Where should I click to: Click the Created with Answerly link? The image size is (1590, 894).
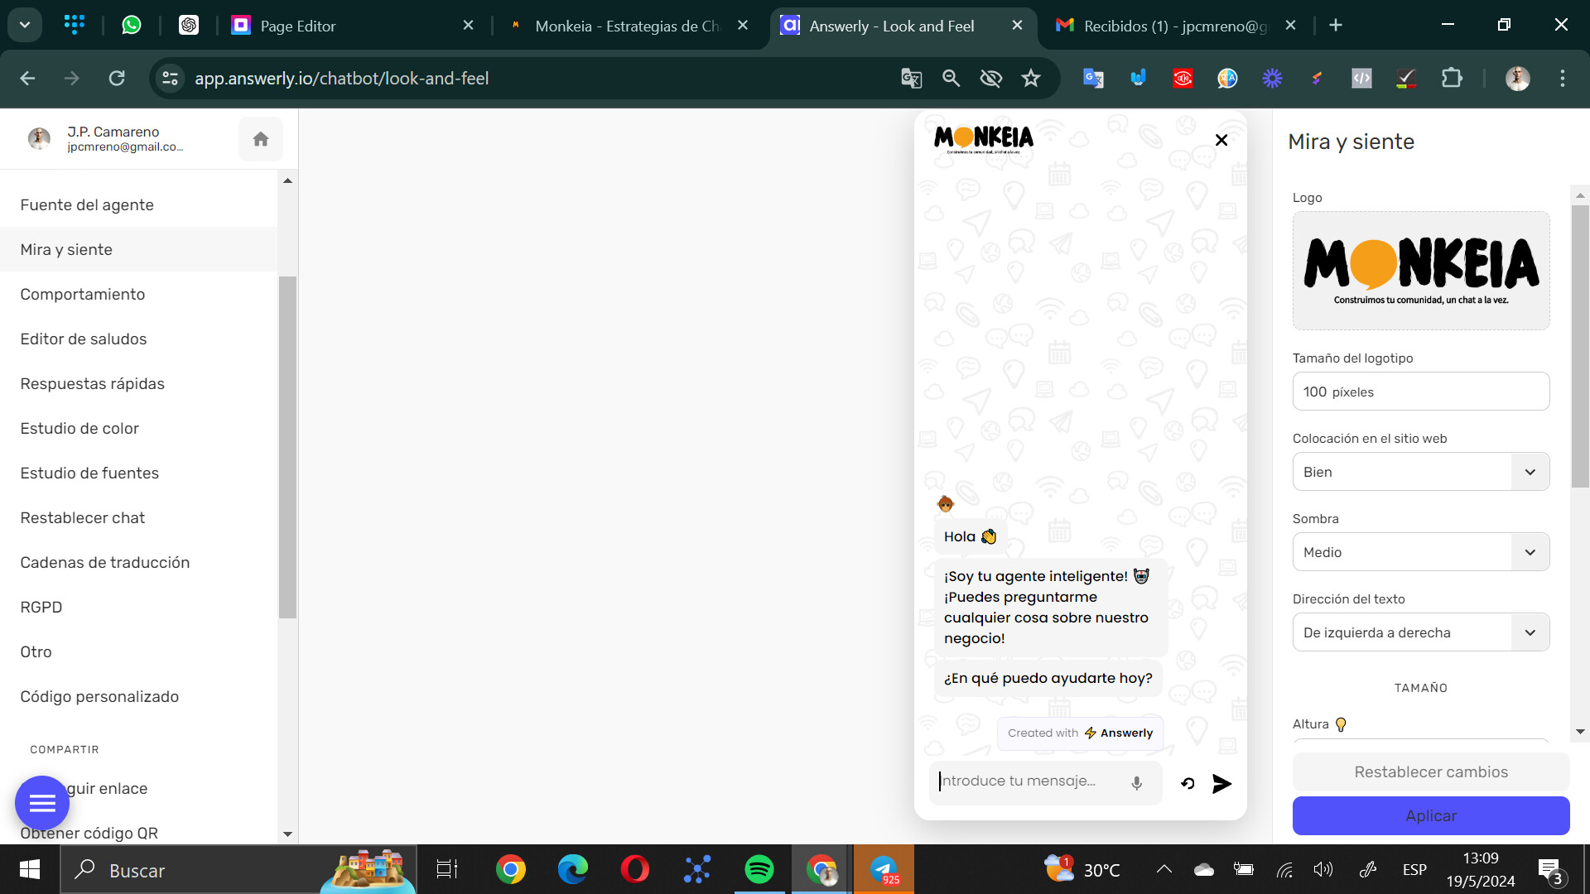pyautogui.click(x=1080, y=733)
